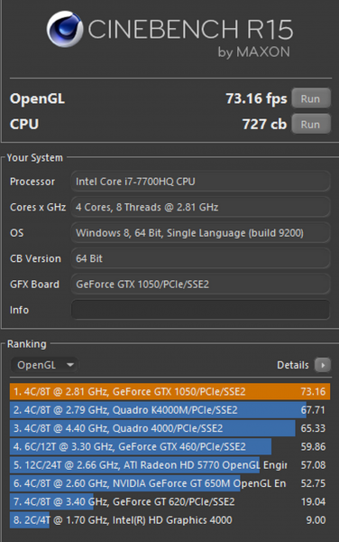Select the Quadro 4000 ranking row
This screenshot has height=542, width=339.
coord(169,428)
